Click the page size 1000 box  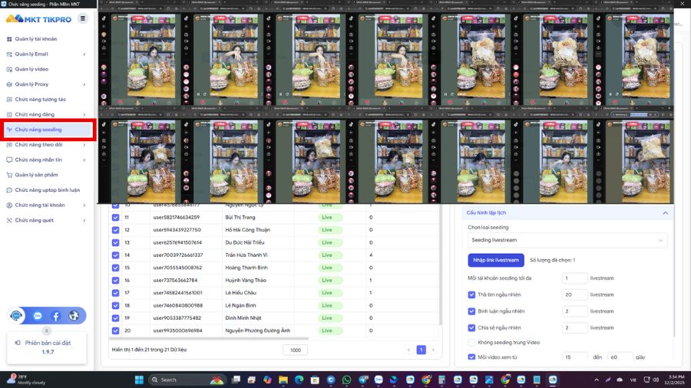pos(296,350)
